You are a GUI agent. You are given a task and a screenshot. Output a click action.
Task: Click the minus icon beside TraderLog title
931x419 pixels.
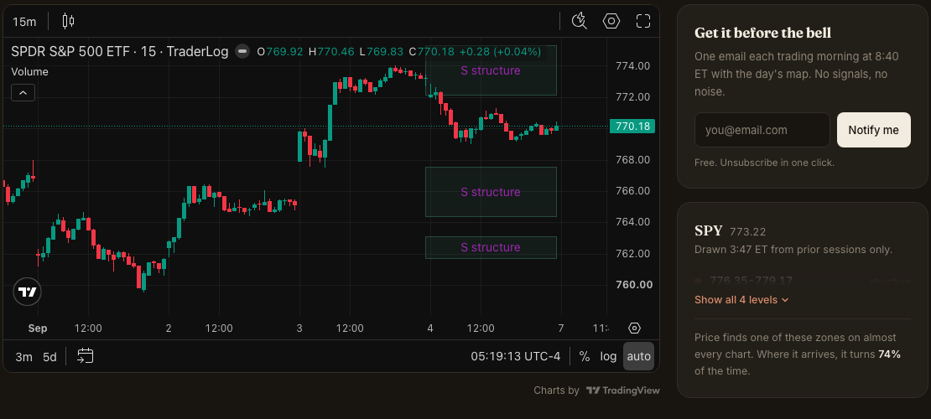coord(242,52)
